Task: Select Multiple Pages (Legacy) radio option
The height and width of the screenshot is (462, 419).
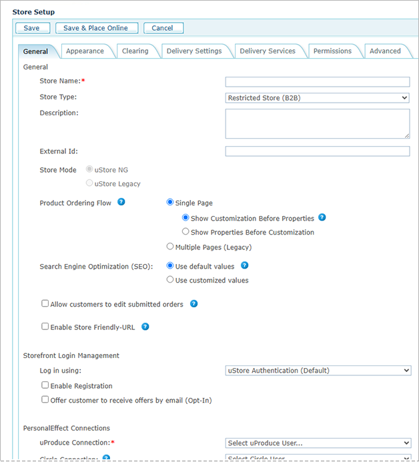Action: [170, 247]
